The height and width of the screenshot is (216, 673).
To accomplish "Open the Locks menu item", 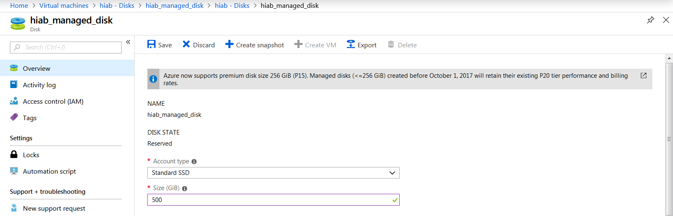I will pyautogui.click(x=67, y=155).
